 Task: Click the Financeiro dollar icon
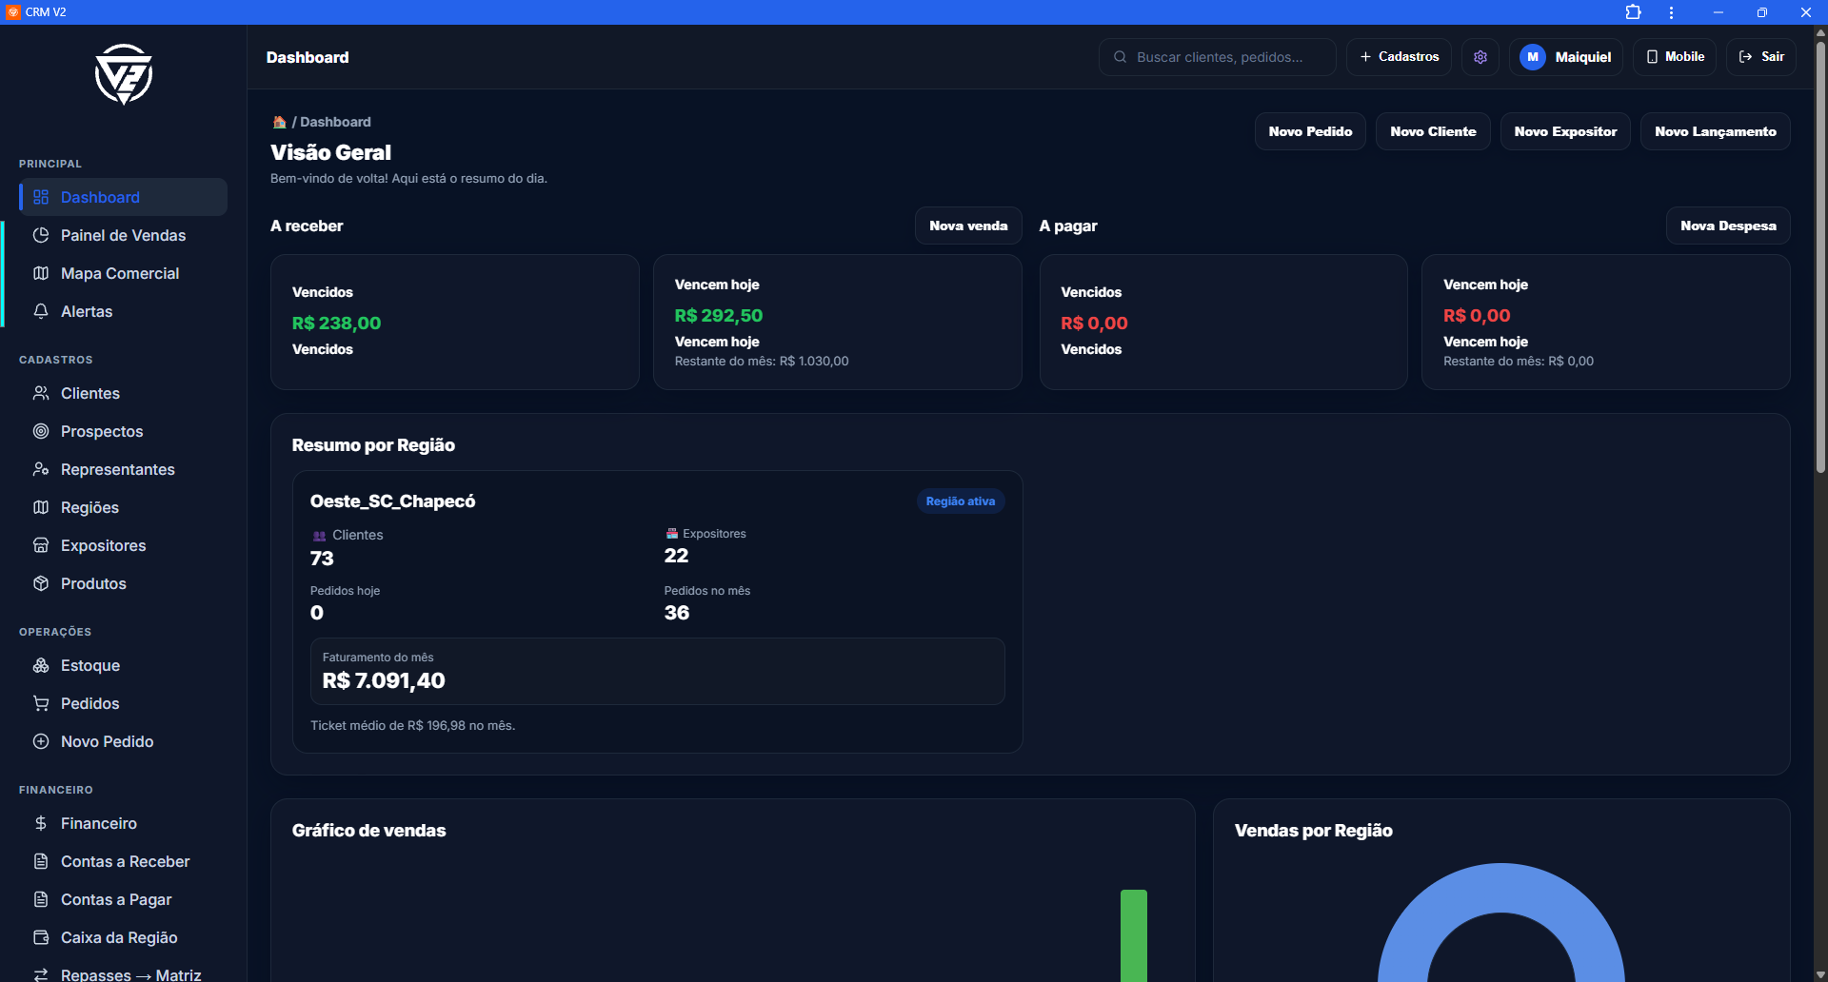click(x=41, y=823)
